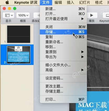Choose 缩小文件大小… option
This screenshot has width=109, height=111.
pyautogui.click(x=63, y=65)
